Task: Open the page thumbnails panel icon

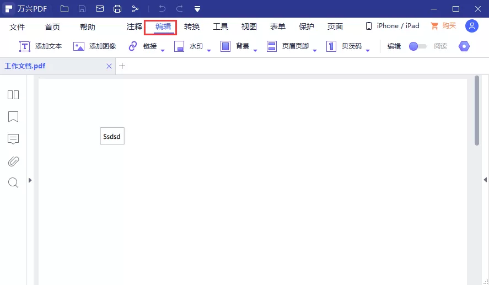Action: coord(13,95)
